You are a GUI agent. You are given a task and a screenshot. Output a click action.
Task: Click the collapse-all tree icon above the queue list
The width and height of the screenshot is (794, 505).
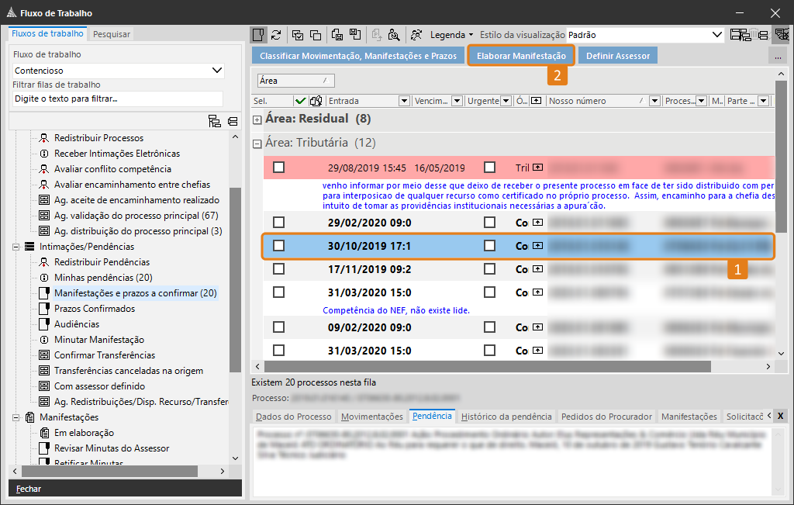[233, 121]
